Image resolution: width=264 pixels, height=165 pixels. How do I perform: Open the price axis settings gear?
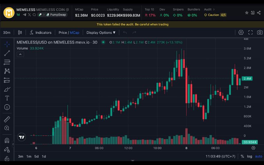[x=253, y=148]
